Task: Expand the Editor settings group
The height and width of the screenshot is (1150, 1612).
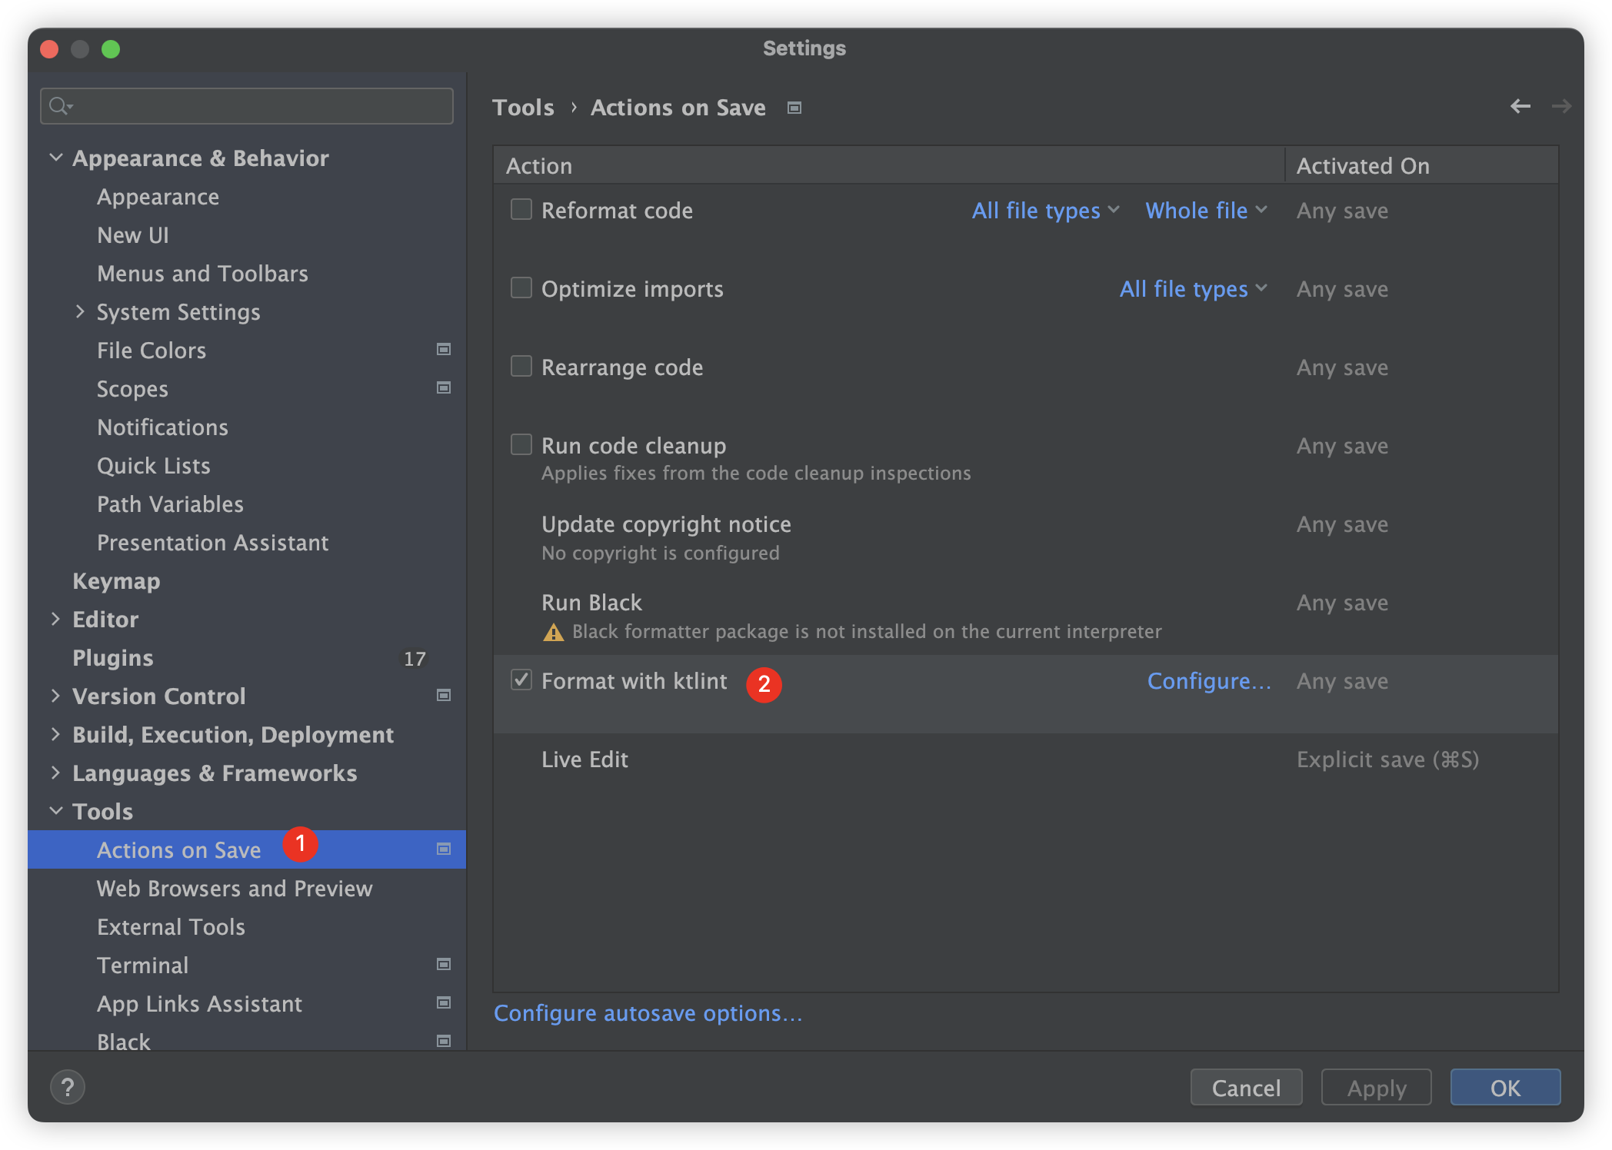Action: [55, 619]
